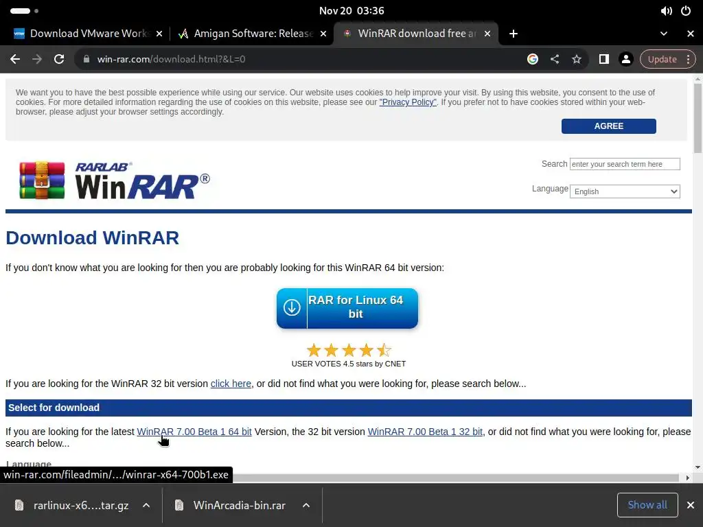Click the WinRAR RARLAB logo
The width and height of the screenshot is (703, 527).
click(115, 180)
